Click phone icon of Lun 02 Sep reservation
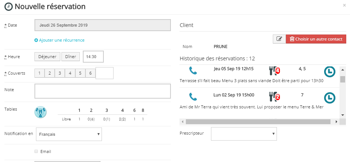 coord(193,97)
